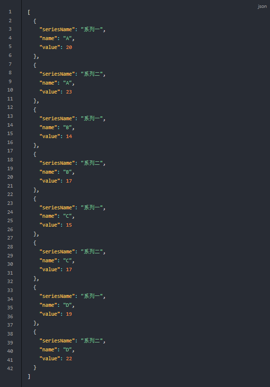Screen dimensions: 270x387
Task: Click the "系列一" string on line 33
Action: 91,296
